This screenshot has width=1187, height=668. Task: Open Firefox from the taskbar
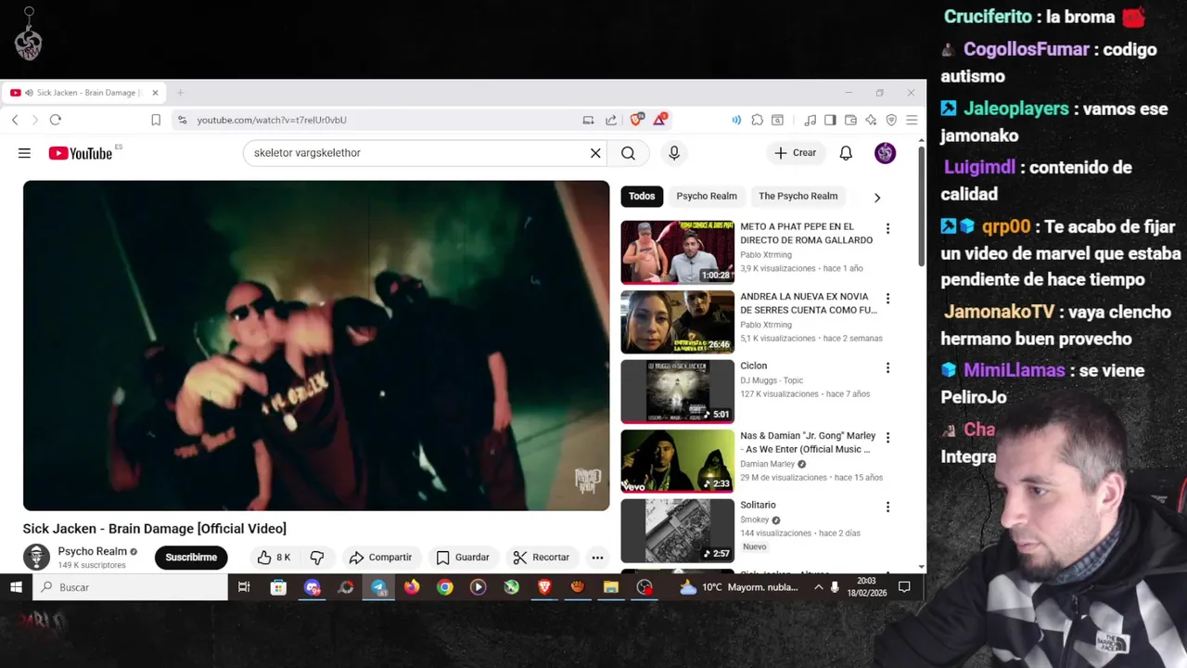(412, 587)
